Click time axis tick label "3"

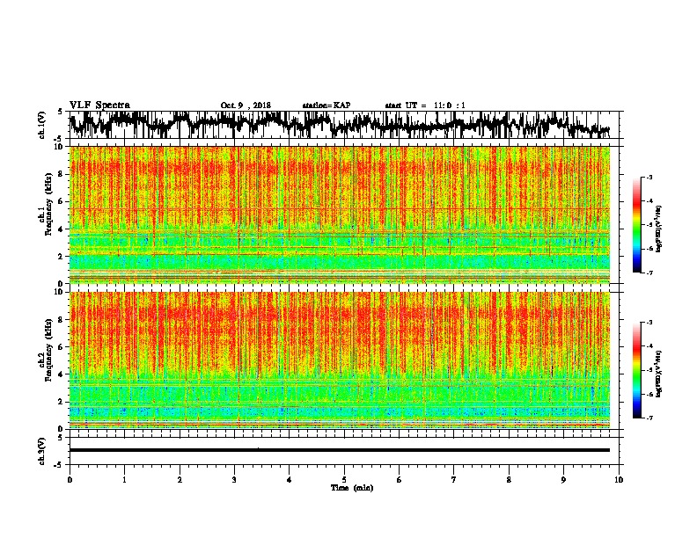tap(234, 480)
